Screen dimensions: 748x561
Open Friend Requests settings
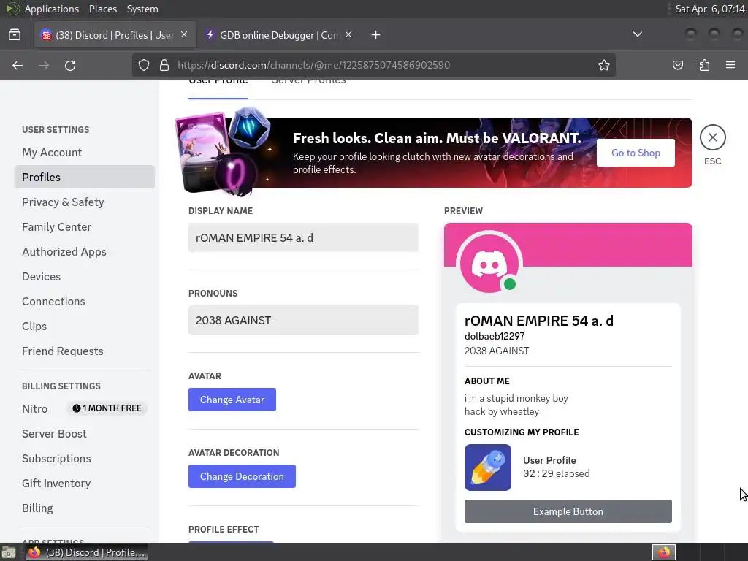click(85, 351)
